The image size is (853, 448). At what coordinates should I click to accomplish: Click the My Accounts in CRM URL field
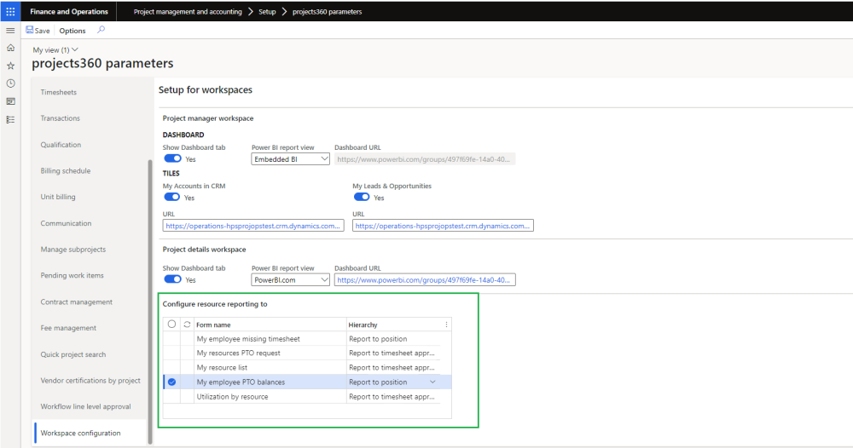[253, 226]
